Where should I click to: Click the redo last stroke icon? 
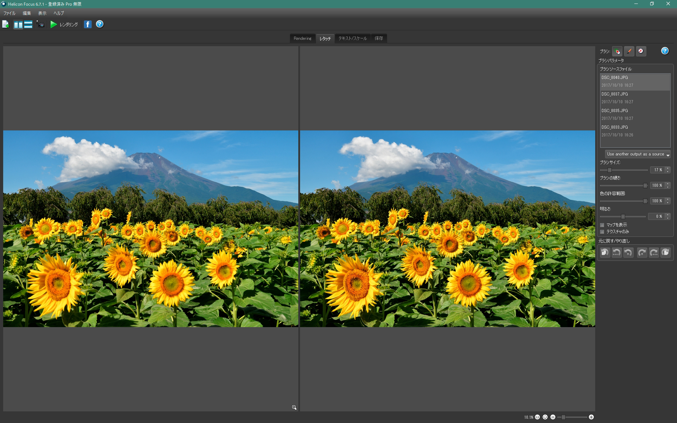(x=642, y=252)
